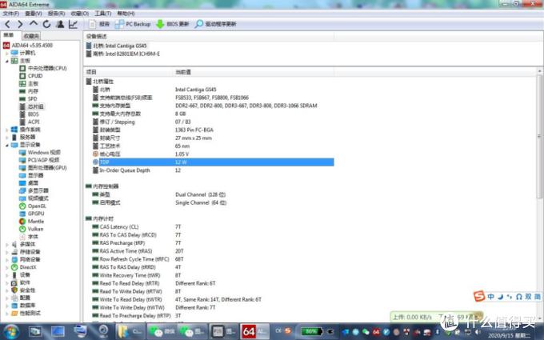Select PCI/AGP 视频 in tree
The image size is (544, 340).
(39, 160)
